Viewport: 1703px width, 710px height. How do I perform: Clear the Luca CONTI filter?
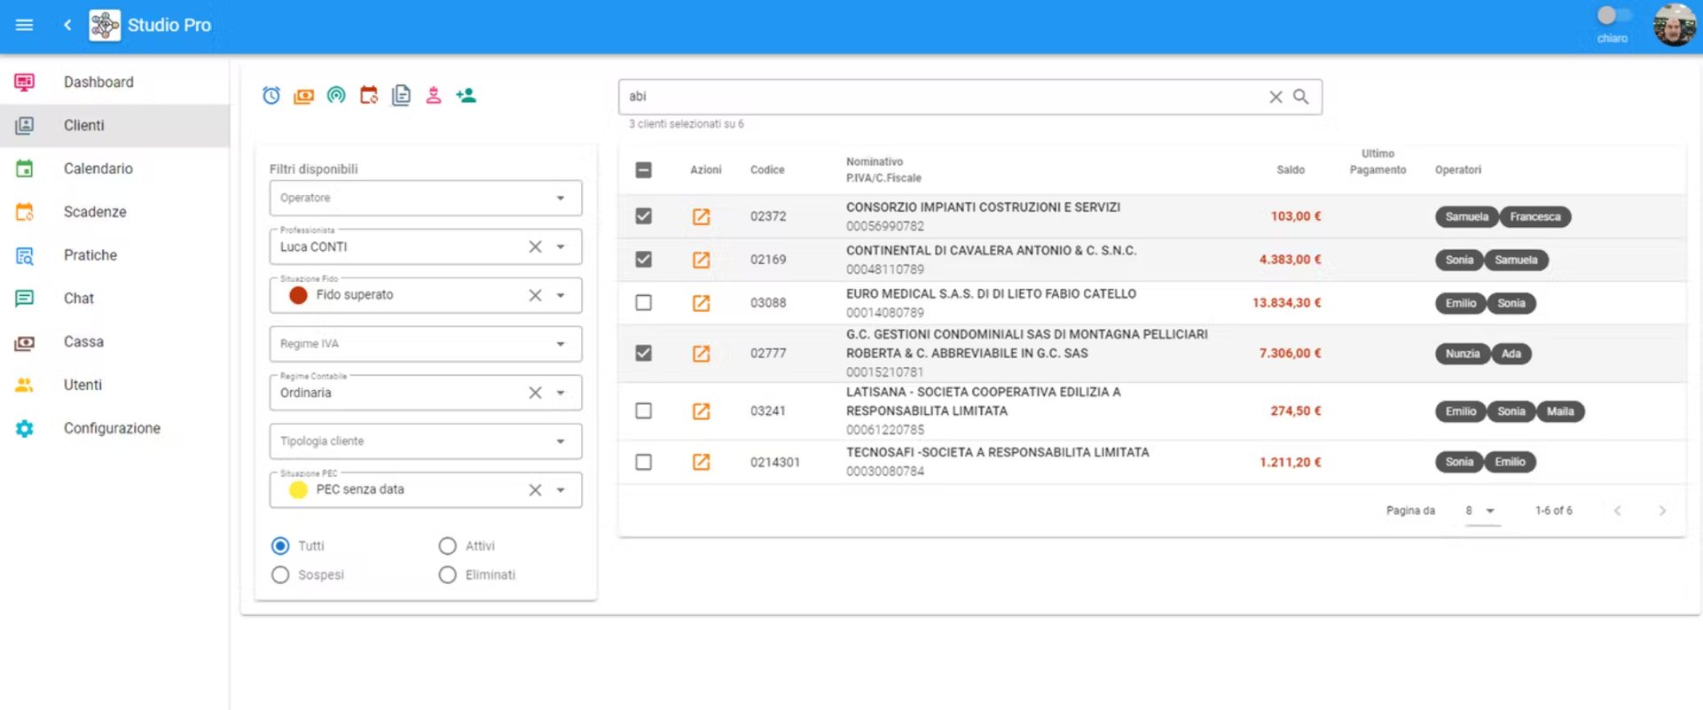point(535,246)
